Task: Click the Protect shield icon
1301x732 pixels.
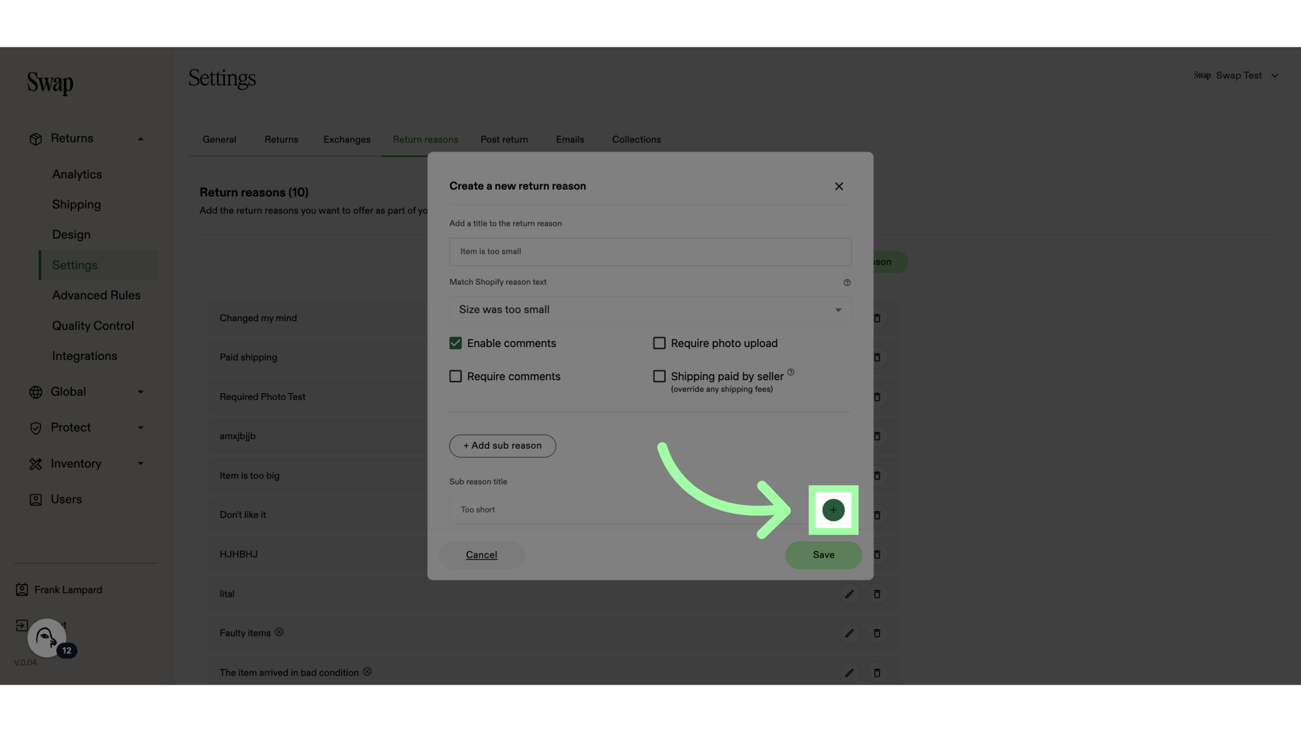Action: 36,428
